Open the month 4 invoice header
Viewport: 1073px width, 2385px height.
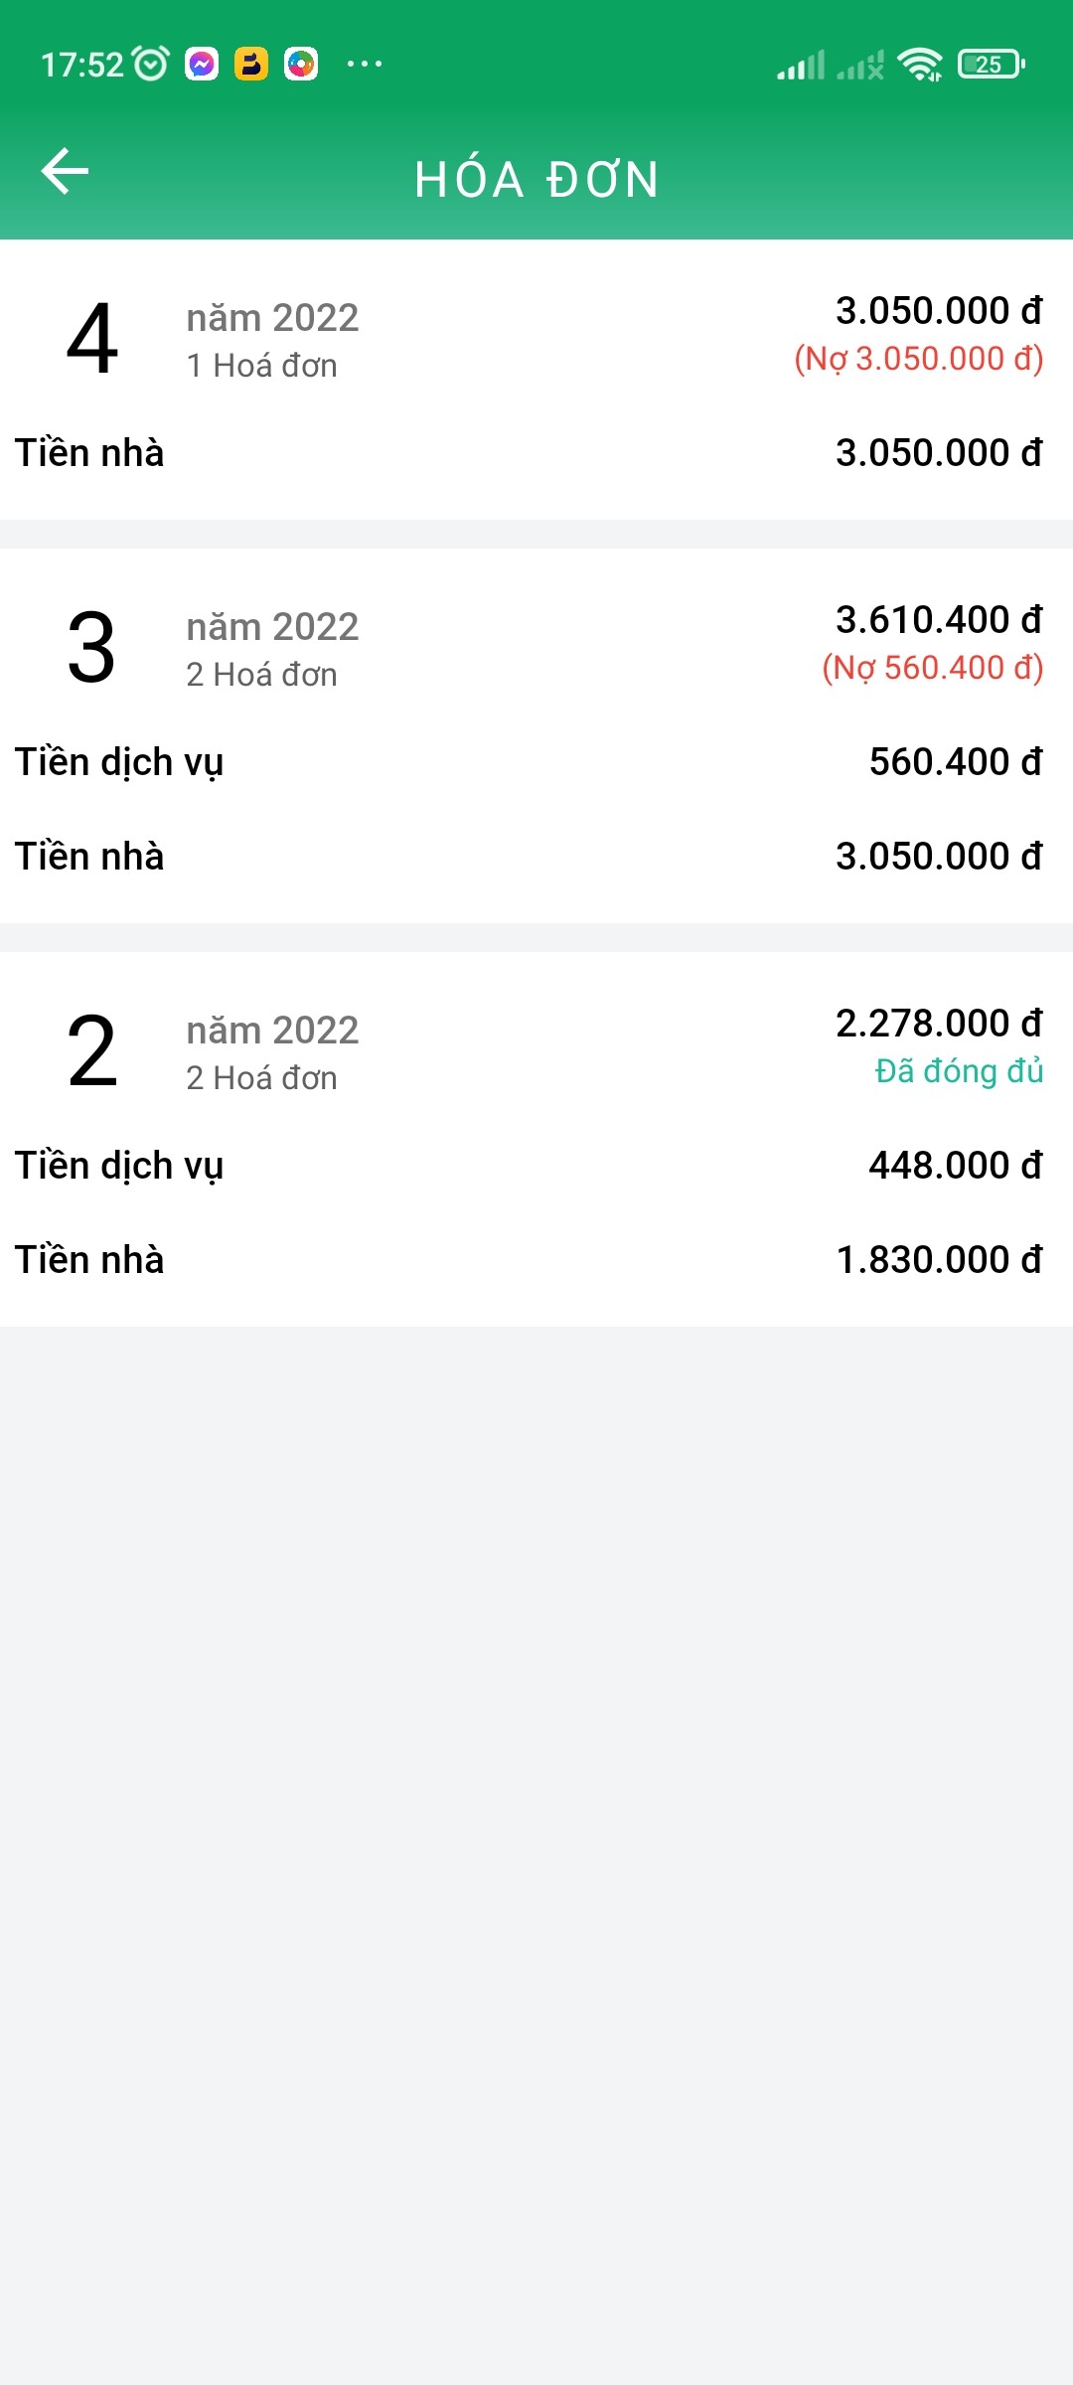pos(536,338)
